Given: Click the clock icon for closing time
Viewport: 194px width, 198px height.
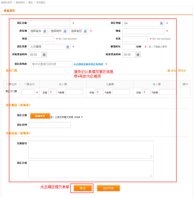Looking at the screenshot, I should pyautogui.click(x=138, y=55).
